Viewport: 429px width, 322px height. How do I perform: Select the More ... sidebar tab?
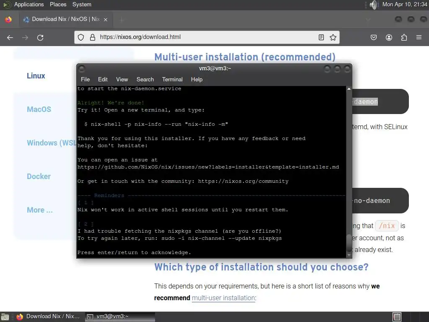point(40,210)
